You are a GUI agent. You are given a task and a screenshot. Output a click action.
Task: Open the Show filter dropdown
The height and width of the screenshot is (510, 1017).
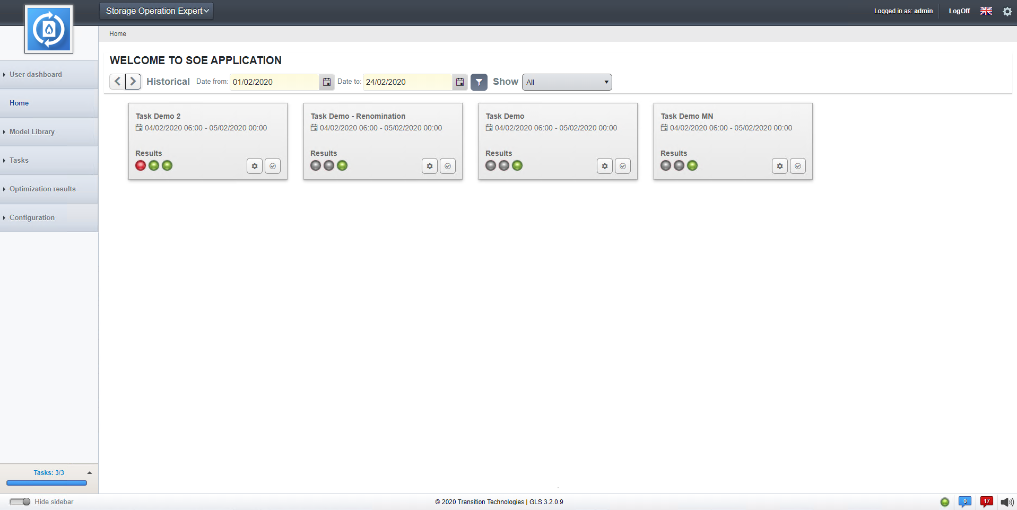567,82
